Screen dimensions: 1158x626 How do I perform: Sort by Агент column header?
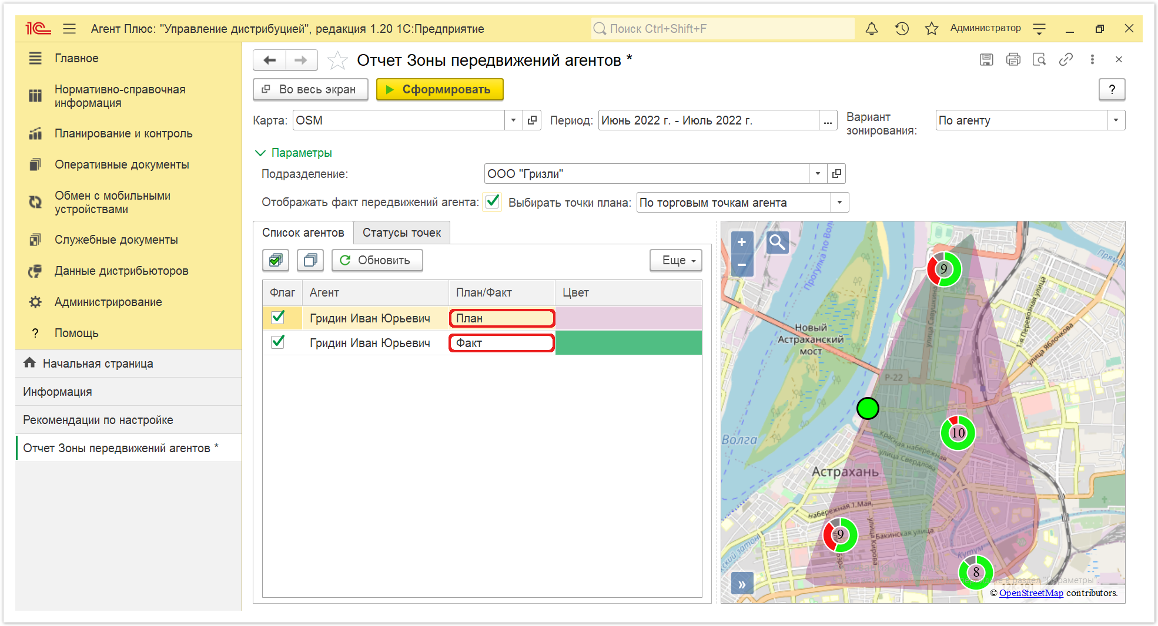point(376,292)
